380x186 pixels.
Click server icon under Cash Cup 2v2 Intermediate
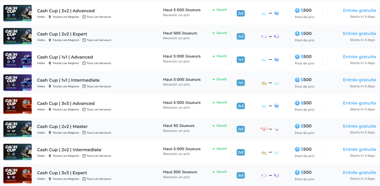[84, 156]
